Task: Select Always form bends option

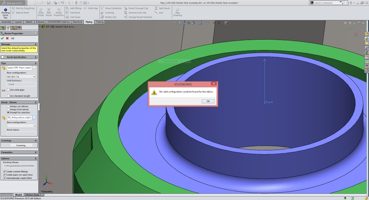Action: (8, 110)
